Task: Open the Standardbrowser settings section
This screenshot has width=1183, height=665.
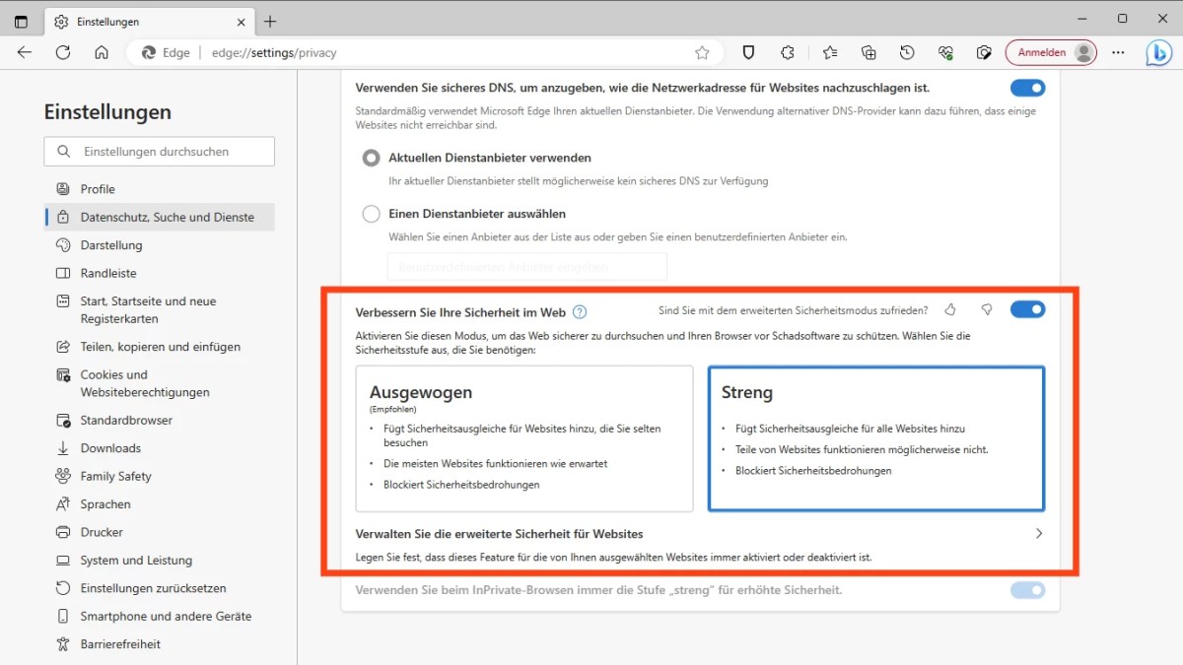Action: [160, 421]
